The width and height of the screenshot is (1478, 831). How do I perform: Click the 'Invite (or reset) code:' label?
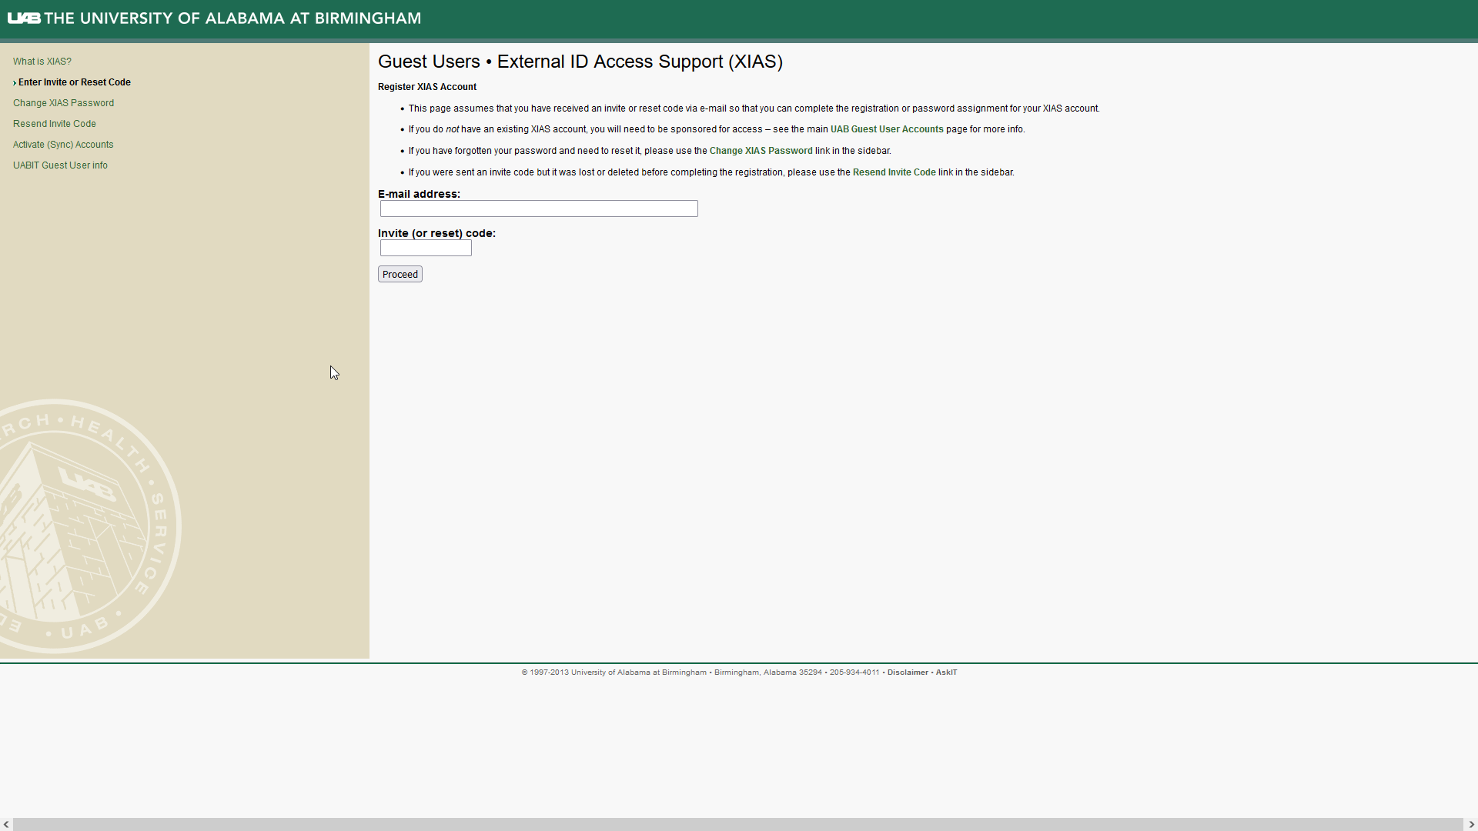(436, 233)
